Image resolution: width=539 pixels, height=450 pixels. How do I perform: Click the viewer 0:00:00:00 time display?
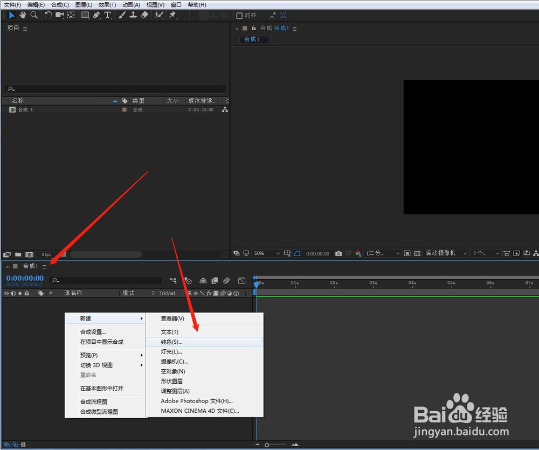point(317,254)
